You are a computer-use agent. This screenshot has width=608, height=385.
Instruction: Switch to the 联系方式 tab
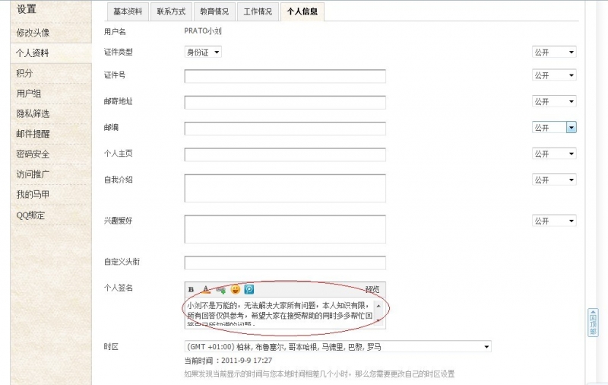coord(170,12)
